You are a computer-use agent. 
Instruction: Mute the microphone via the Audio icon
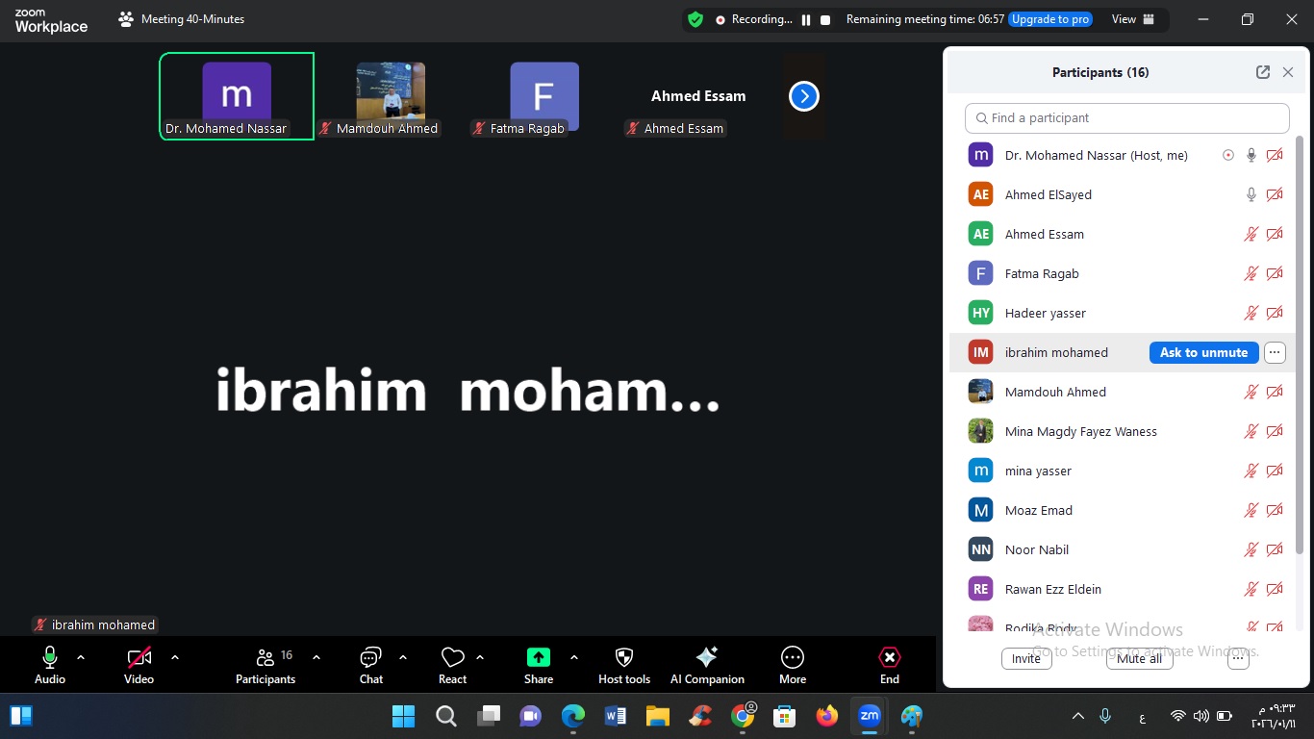click(x=49, y=658)
